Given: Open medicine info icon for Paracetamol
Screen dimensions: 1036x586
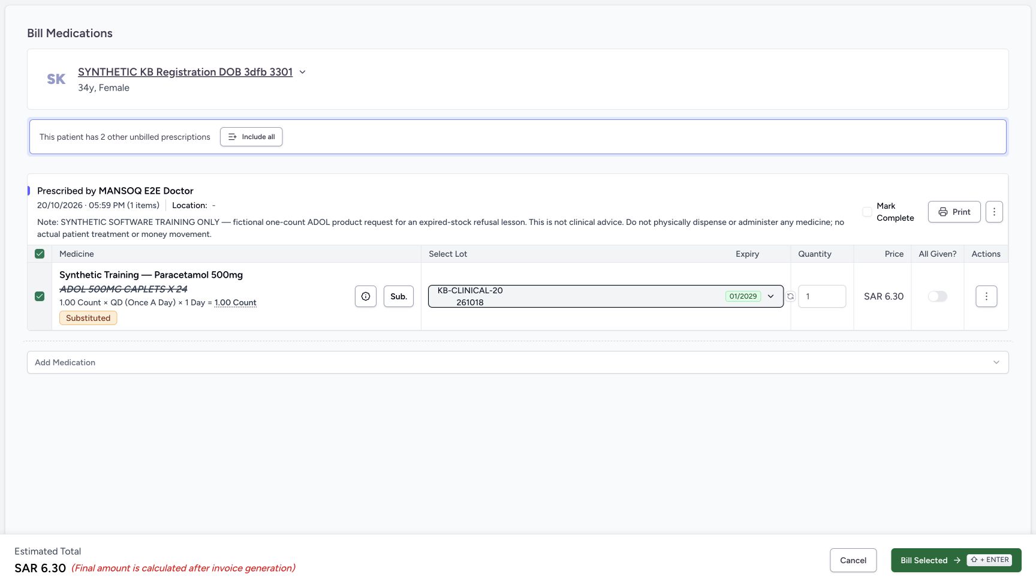Looking at the screenshot, I should pos(366,296).
